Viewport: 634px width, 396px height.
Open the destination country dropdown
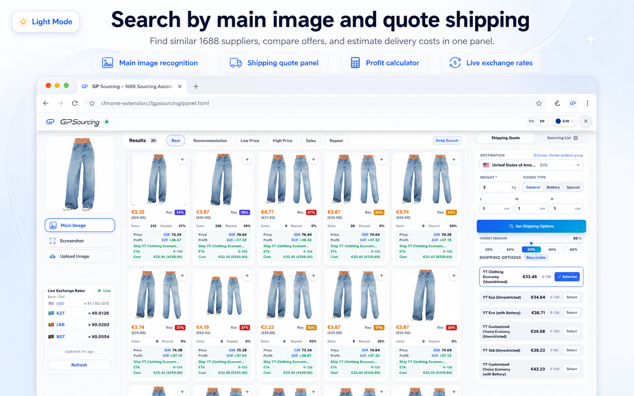(531, 165)
